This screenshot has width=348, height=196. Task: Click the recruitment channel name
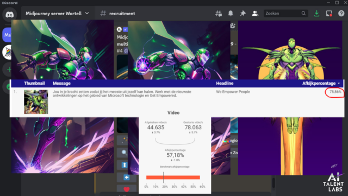pos(122,14)
